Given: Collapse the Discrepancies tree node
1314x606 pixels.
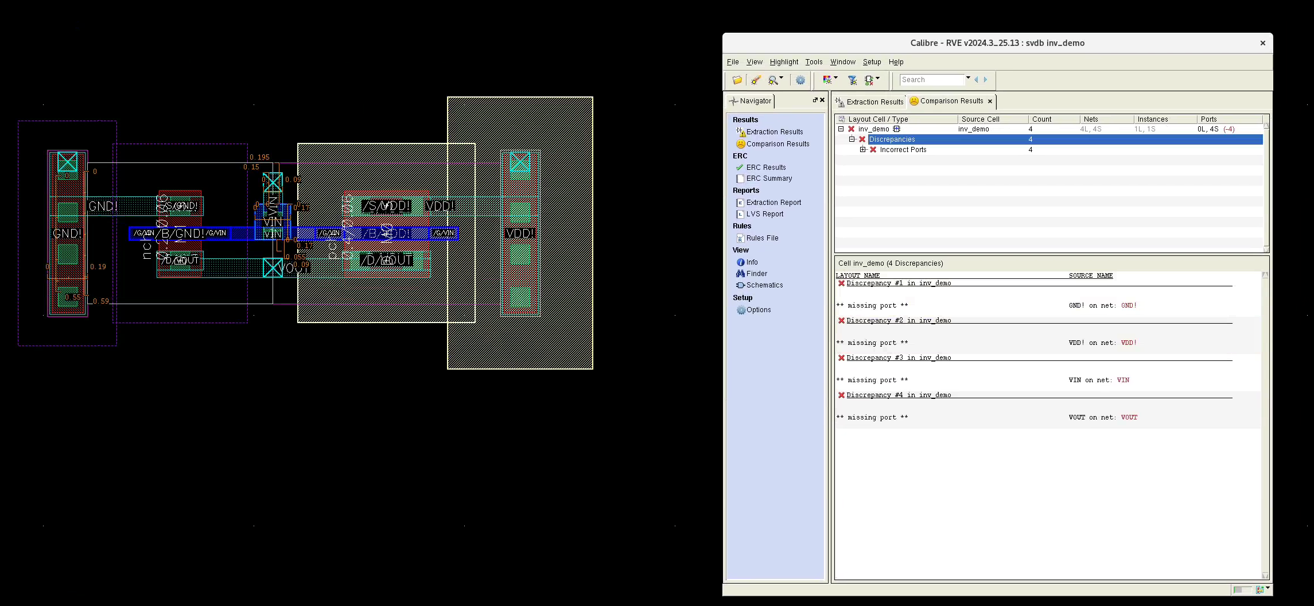Looking at the screenshot, I should tap(852, 139).
